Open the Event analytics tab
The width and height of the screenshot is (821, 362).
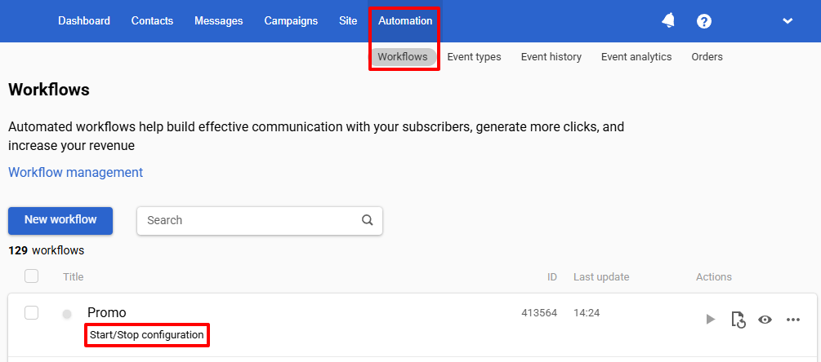636,56
